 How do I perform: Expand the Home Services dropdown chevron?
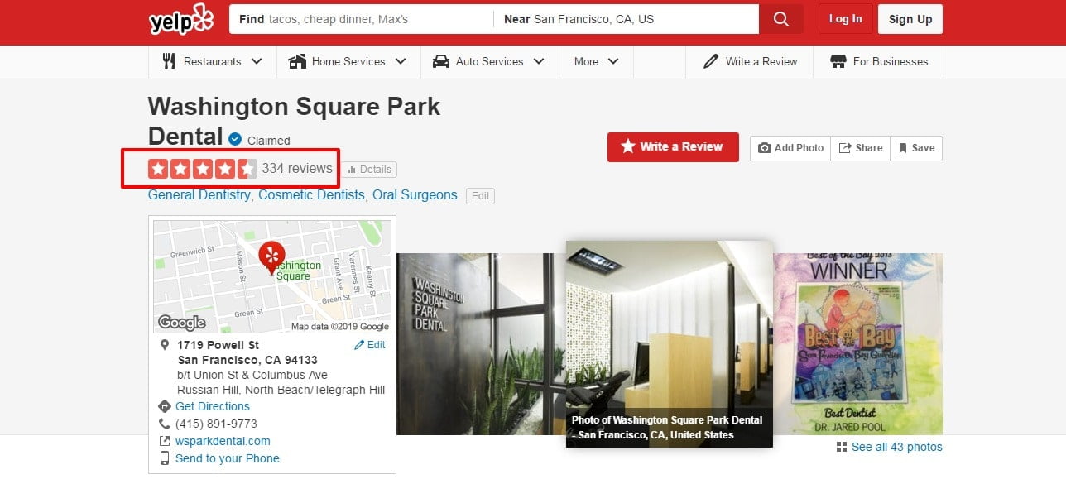[x=401, y=61]
